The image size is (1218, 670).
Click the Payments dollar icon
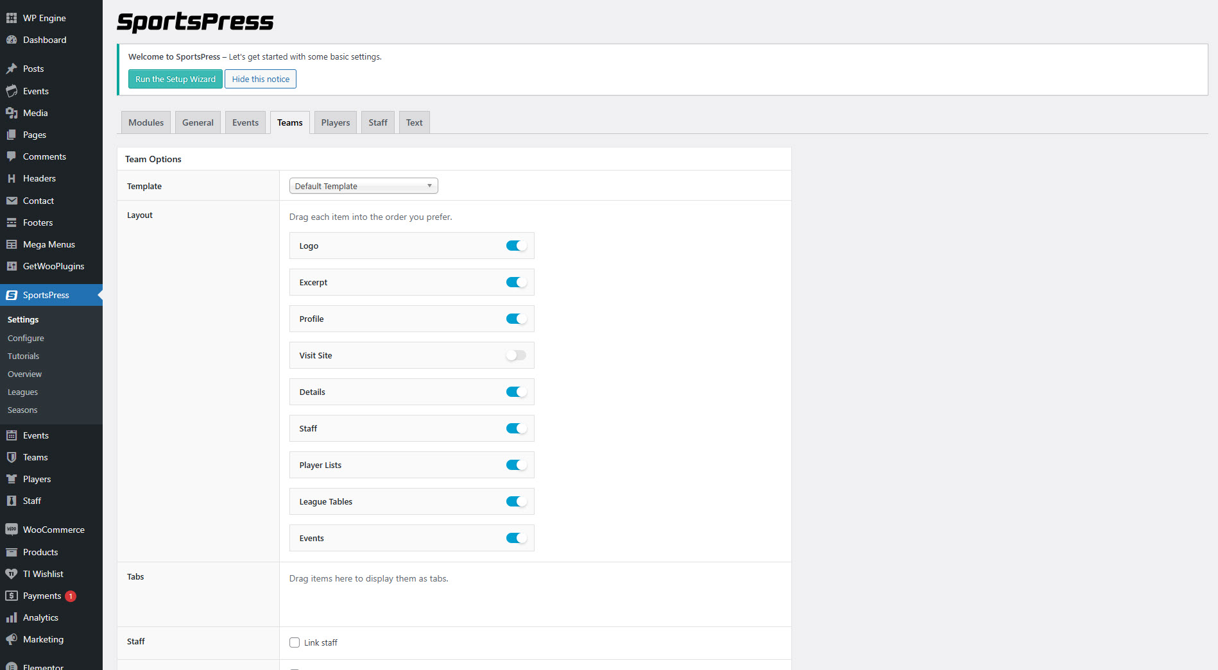coord(12,596)
